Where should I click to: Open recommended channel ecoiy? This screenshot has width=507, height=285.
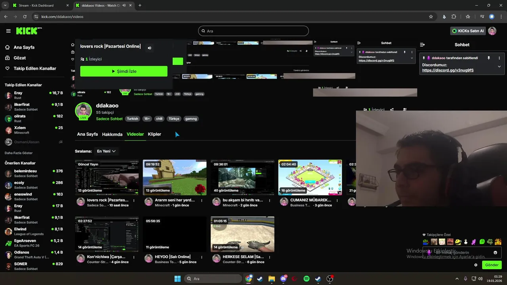34,185
